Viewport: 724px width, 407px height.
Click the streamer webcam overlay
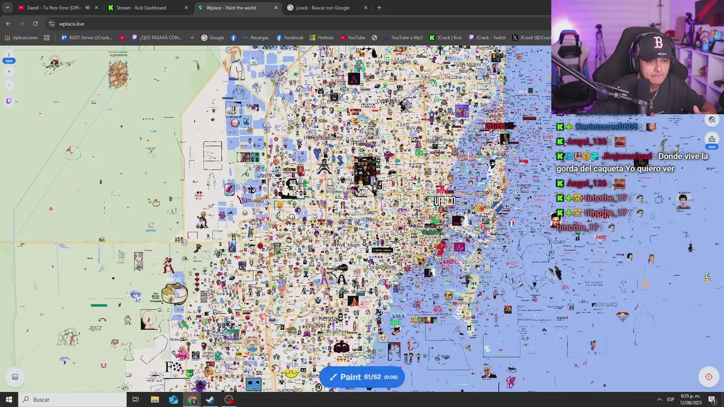637,57
